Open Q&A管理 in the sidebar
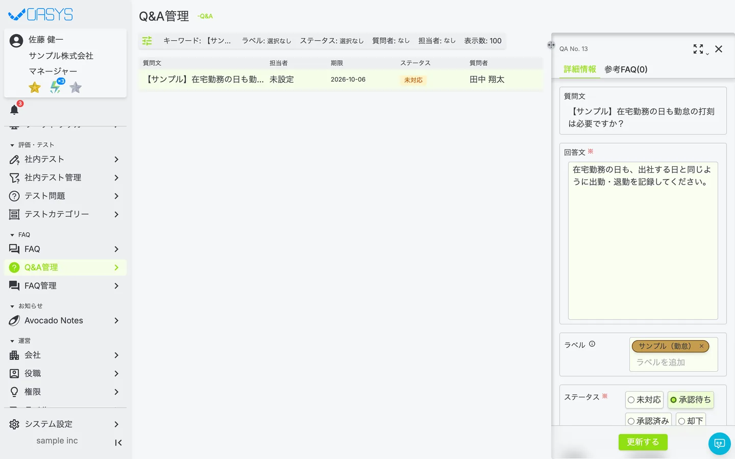This screenshot has height=459, width=735. pos(65,267)
